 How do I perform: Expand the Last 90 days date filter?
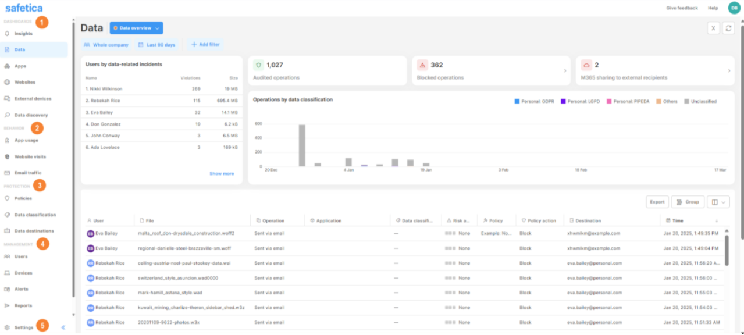coord(156,45)
